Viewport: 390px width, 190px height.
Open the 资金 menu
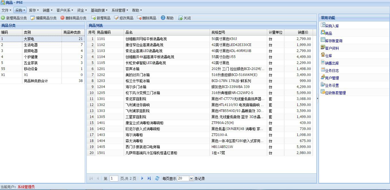coord(82,10)
